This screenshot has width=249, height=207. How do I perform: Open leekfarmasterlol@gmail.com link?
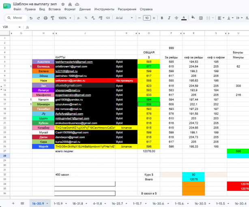point(74,62)
